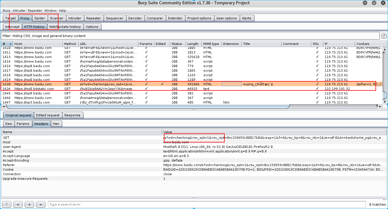The image size is (388, 209).
Task: Switch to the Extender tab
Action: 175,18
